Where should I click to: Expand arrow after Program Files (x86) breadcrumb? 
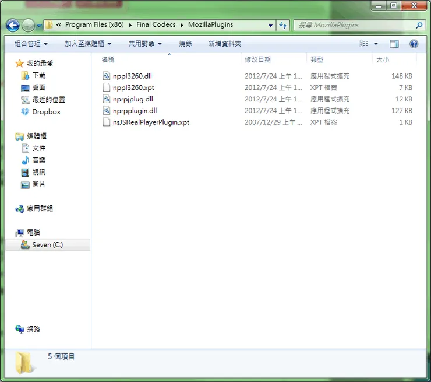tap(130, 25)
